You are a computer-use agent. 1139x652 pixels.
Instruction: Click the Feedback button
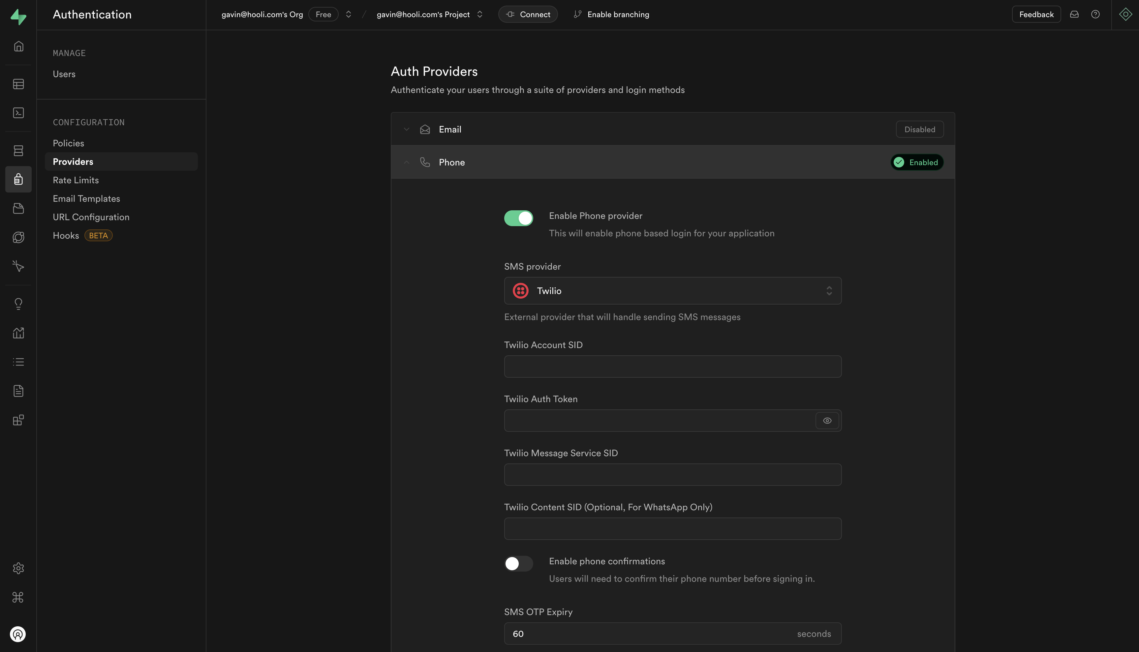pyautogui.click(x=1036, y=14)
